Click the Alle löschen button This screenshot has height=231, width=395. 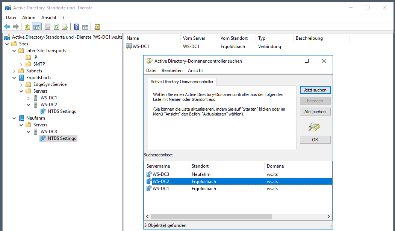[x=315, y=112]
